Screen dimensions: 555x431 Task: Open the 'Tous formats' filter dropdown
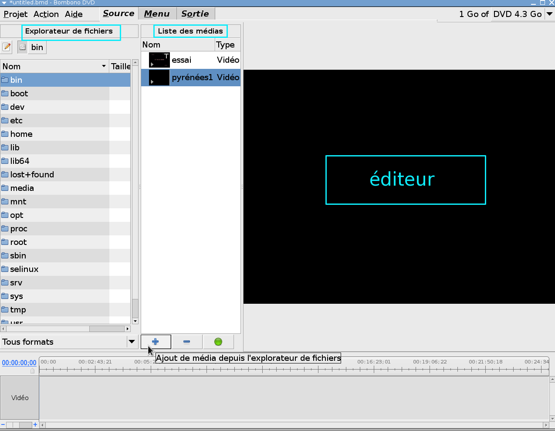(132, 342)
